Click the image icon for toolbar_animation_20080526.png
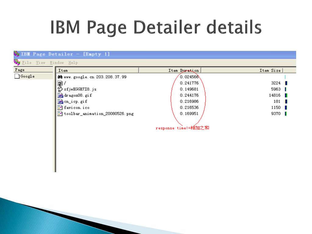Image resolution: width=312 pixels, height=234 pixels. [x=60, y=114]
